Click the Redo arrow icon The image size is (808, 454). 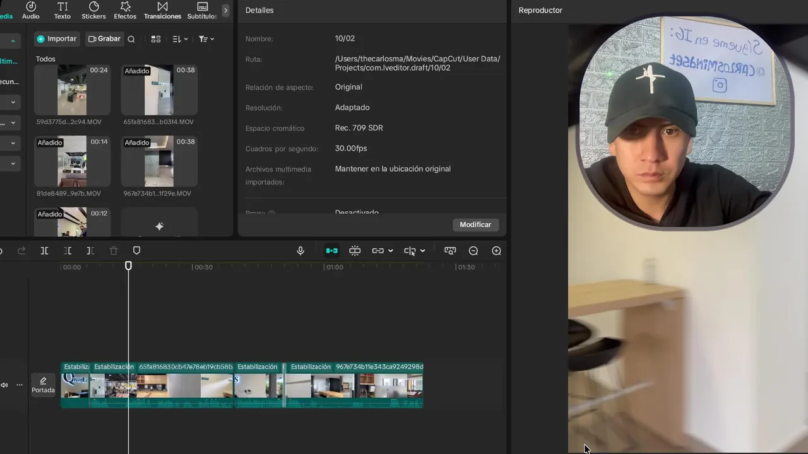point(21,251)
